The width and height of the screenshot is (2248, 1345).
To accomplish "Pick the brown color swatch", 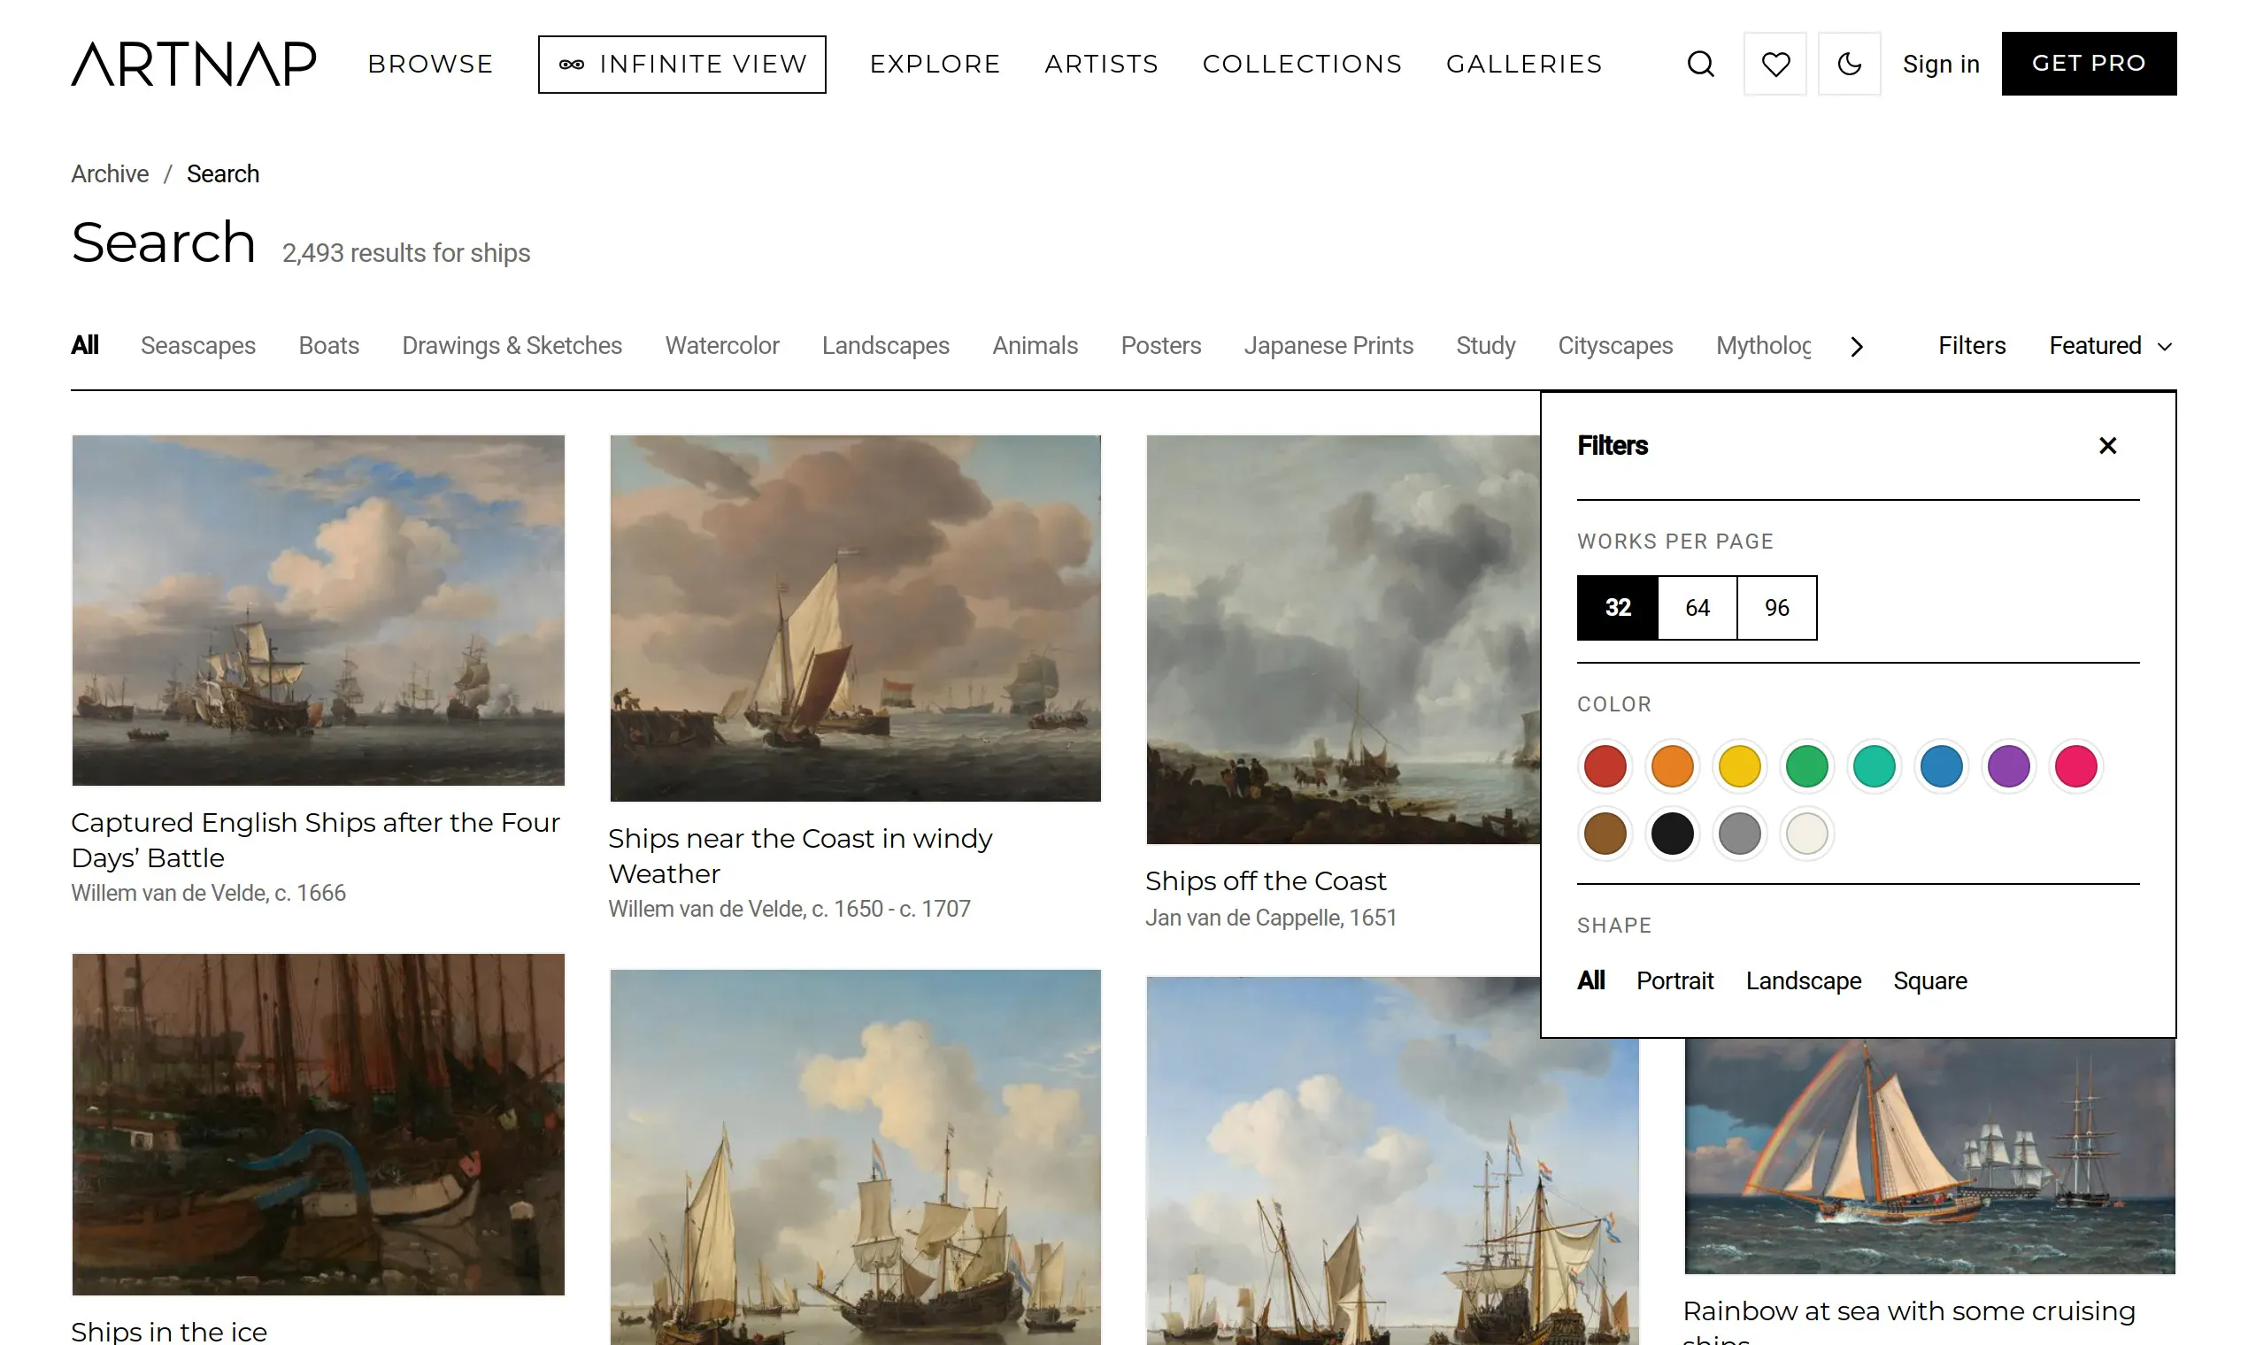I will tap(1605, 834).
